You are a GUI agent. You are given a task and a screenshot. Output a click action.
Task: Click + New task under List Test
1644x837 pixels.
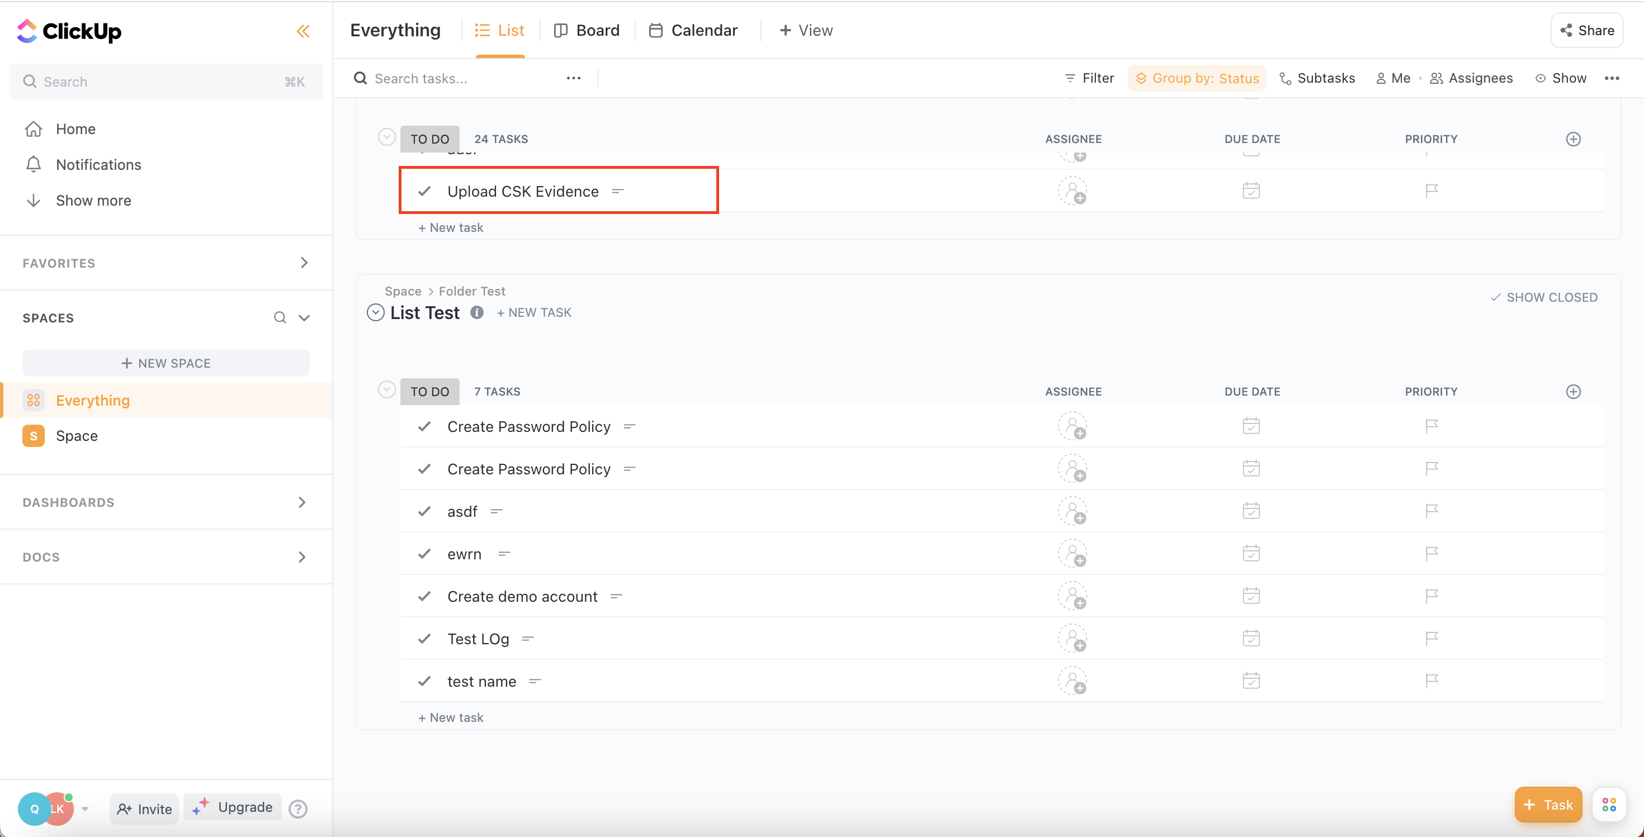point(451,717)
